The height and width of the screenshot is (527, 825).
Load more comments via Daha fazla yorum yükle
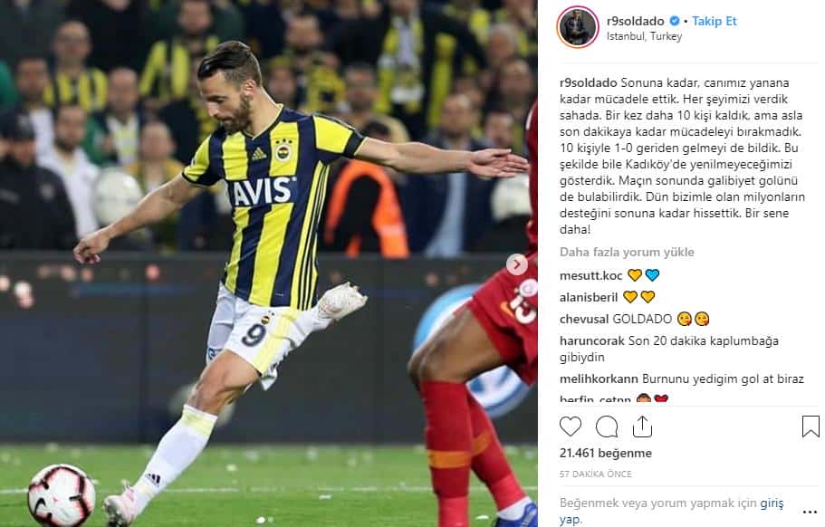[x=627, y=252]
